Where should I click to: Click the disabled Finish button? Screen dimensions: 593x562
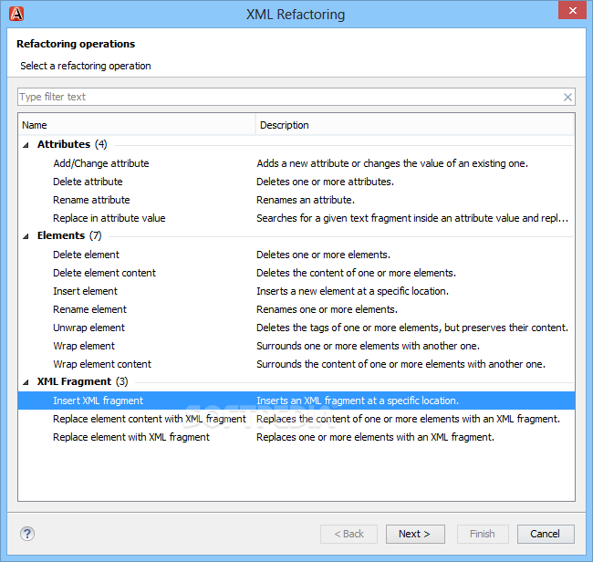tap(483, 534)
